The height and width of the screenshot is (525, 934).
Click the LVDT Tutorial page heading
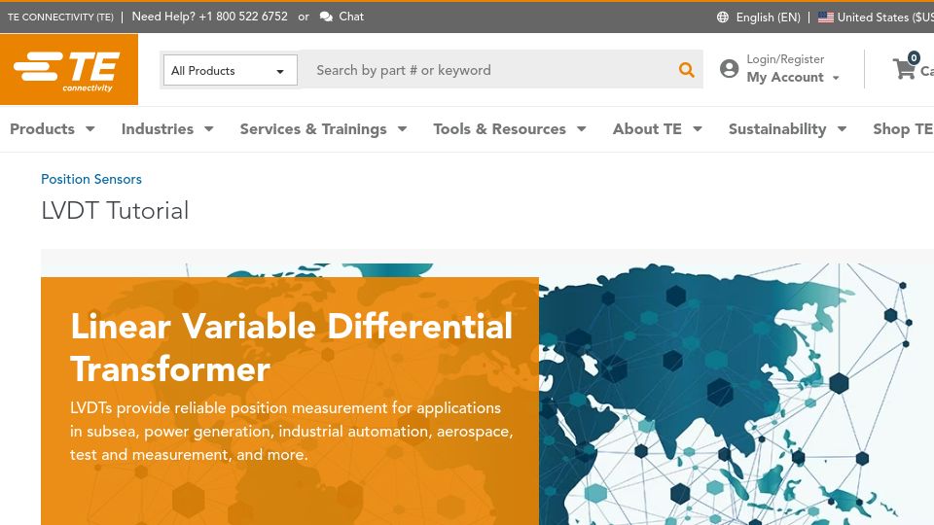point(115,211)
